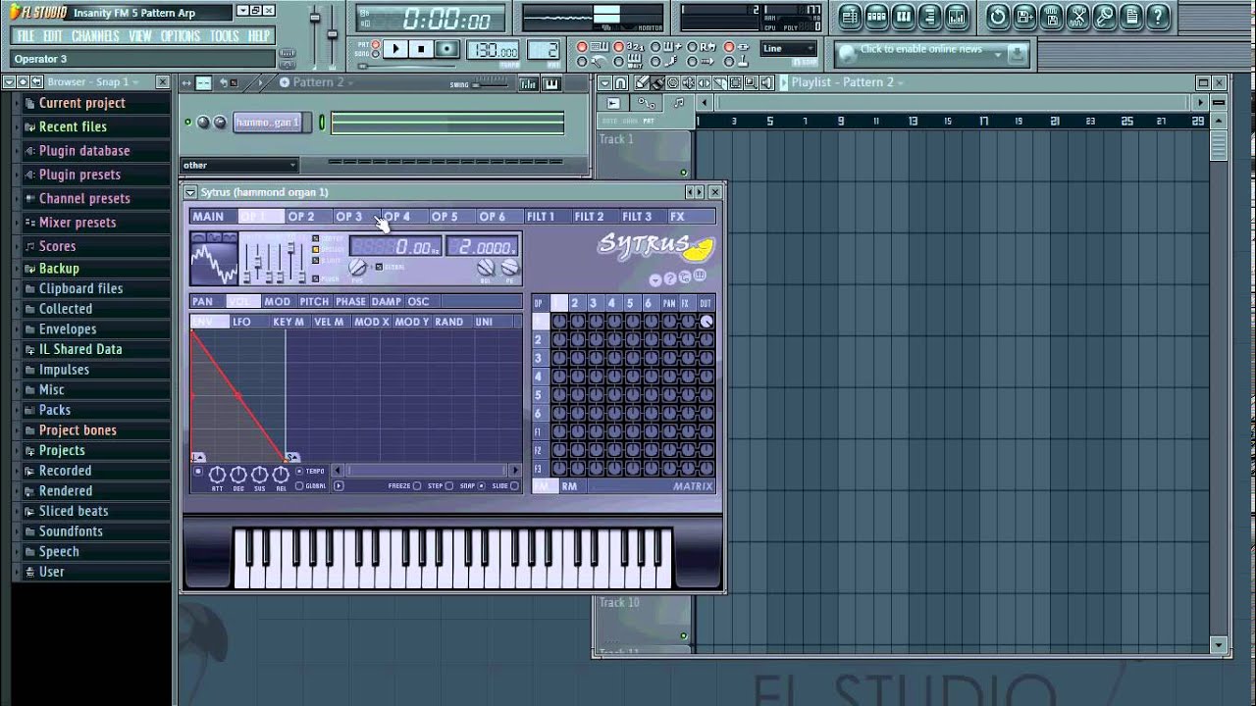
Task: Open the piano roll from the top toolbar
Action: pyautogui.click(x=904, y=16)
